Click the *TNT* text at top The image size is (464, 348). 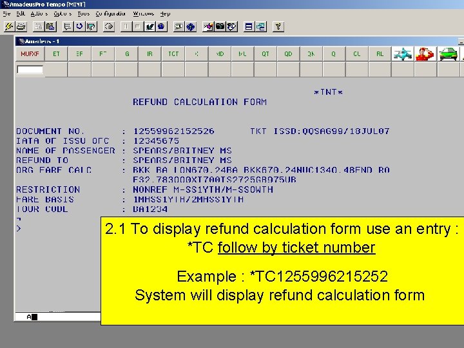tap(328, 92)
